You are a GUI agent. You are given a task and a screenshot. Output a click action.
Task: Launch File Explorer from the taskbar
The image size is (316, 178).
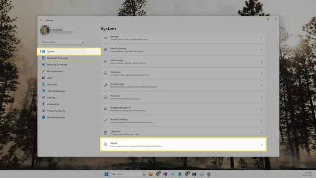(x=151, y=174)
